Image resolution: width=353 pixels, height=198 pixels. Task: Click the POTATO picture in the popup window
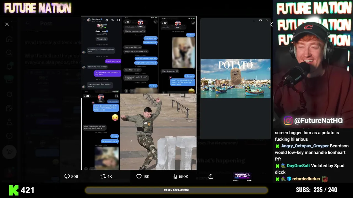(x=236, y=78)
